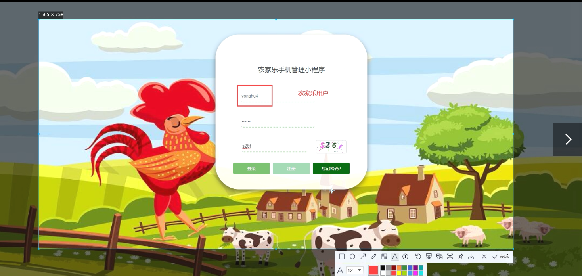Pick the white color swatch
The image size is (582, 276).
coord(383,273)
